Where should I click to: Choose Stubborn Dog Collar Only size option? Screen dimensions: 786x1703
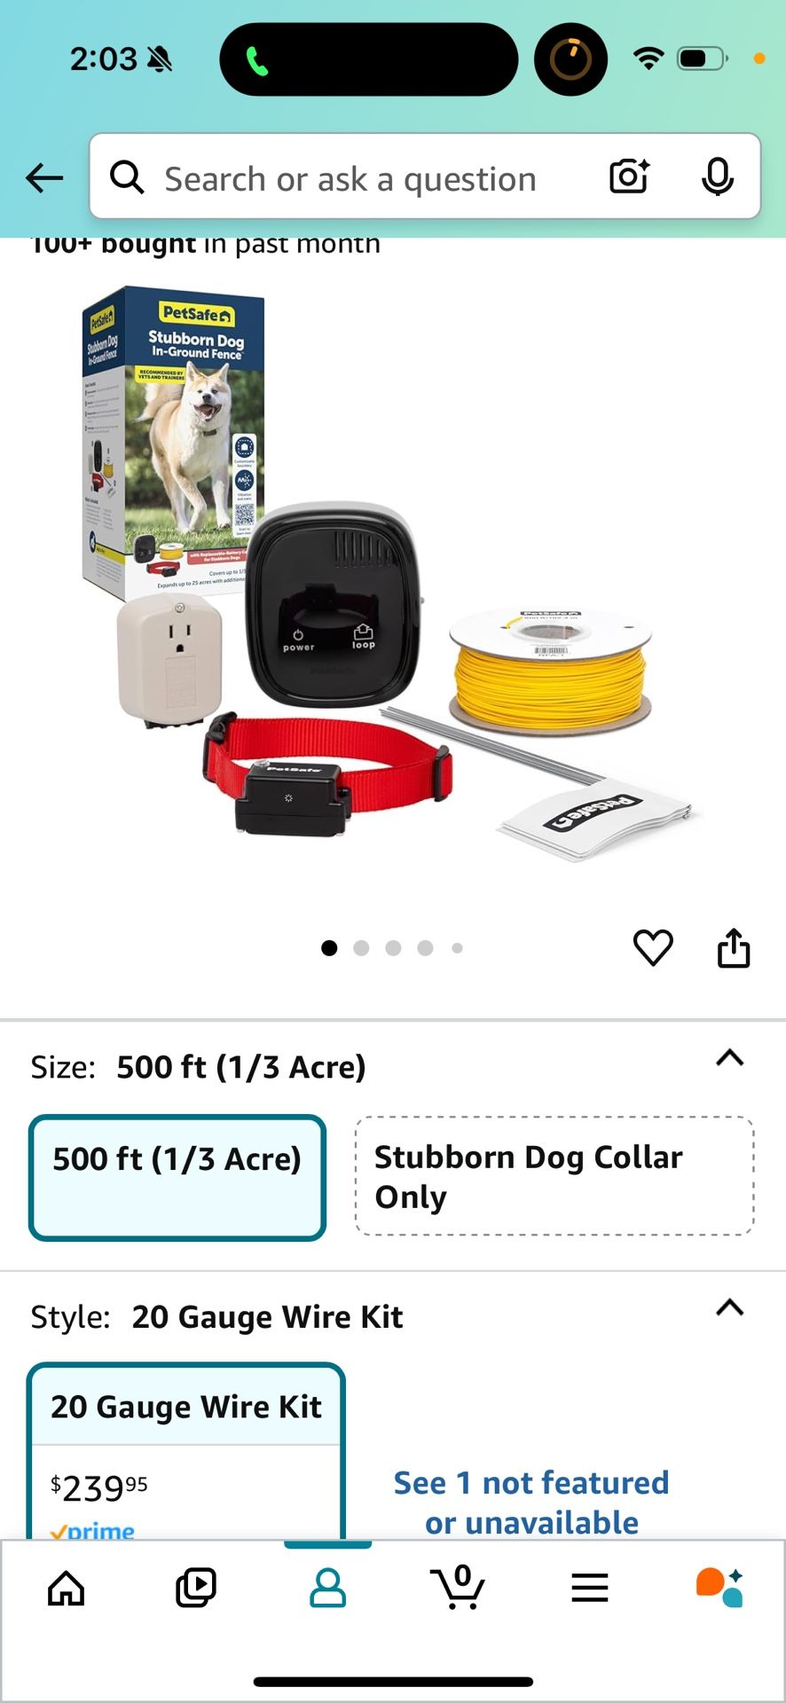pos(554,1176)
